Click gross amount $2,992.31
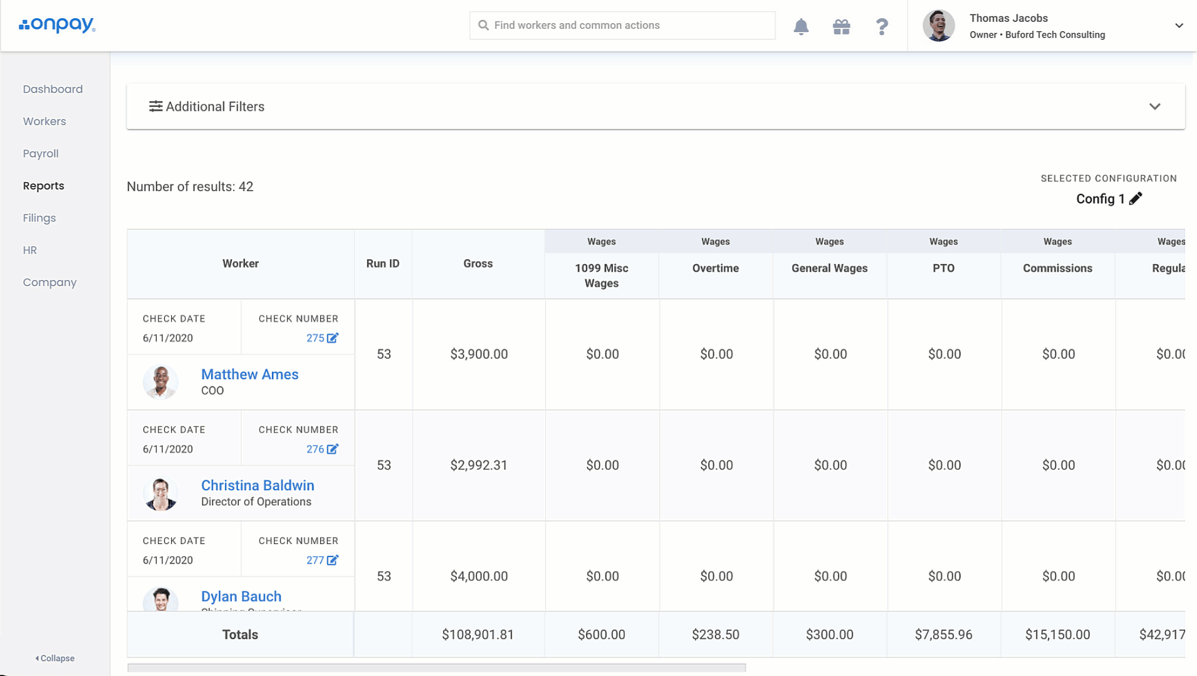This screenshot has height=676, width=1197. click(x=479, y=465)
